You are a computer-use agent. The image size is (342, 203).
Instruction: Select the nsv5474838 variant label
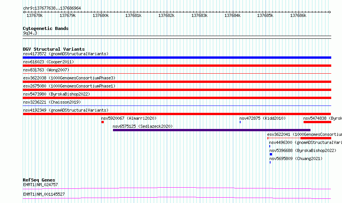(x=322, y=118)
